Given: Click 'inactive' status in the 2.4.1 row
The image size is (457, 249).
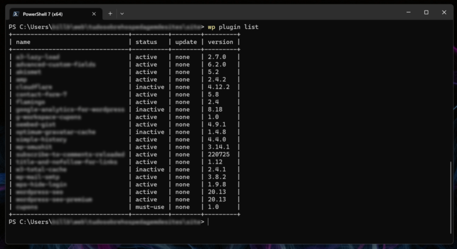Looking at the screenshot, I should tap(149, 169).
